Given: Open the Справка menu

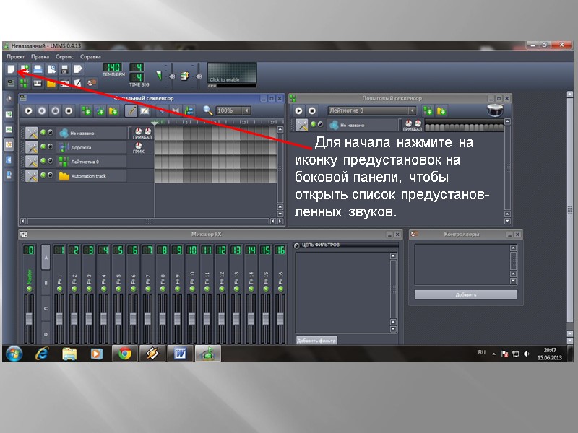Looking at the screenshot, I should 90,57.
